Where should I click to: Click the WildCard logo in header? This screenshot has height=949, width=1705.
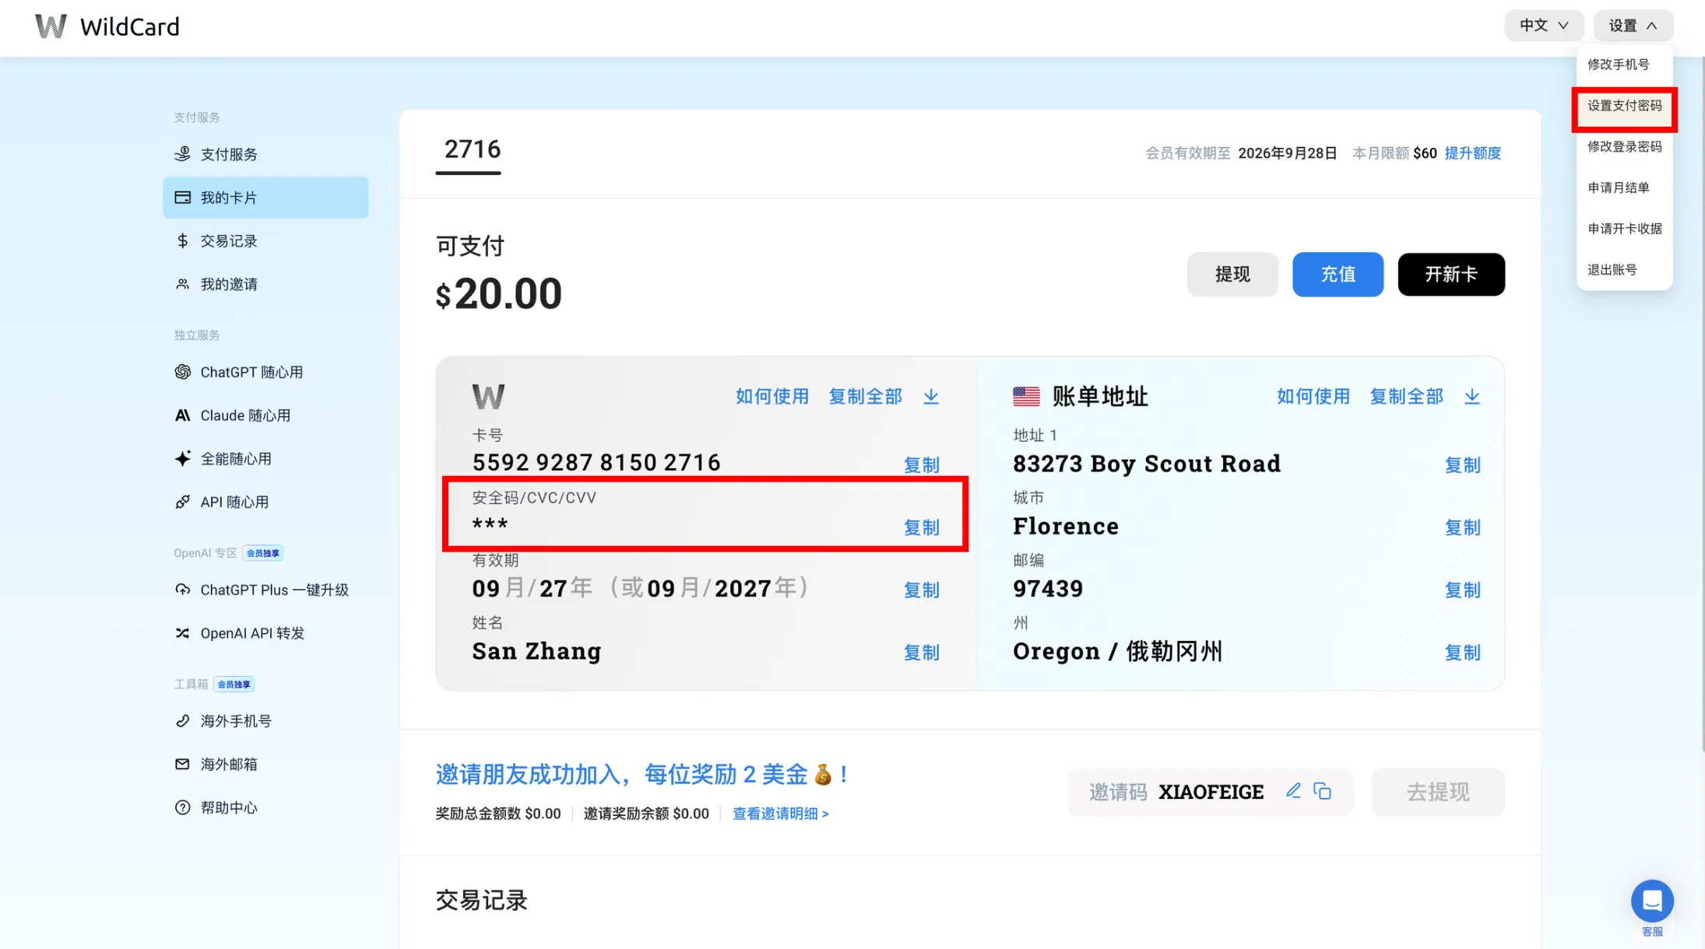point(107,26)
